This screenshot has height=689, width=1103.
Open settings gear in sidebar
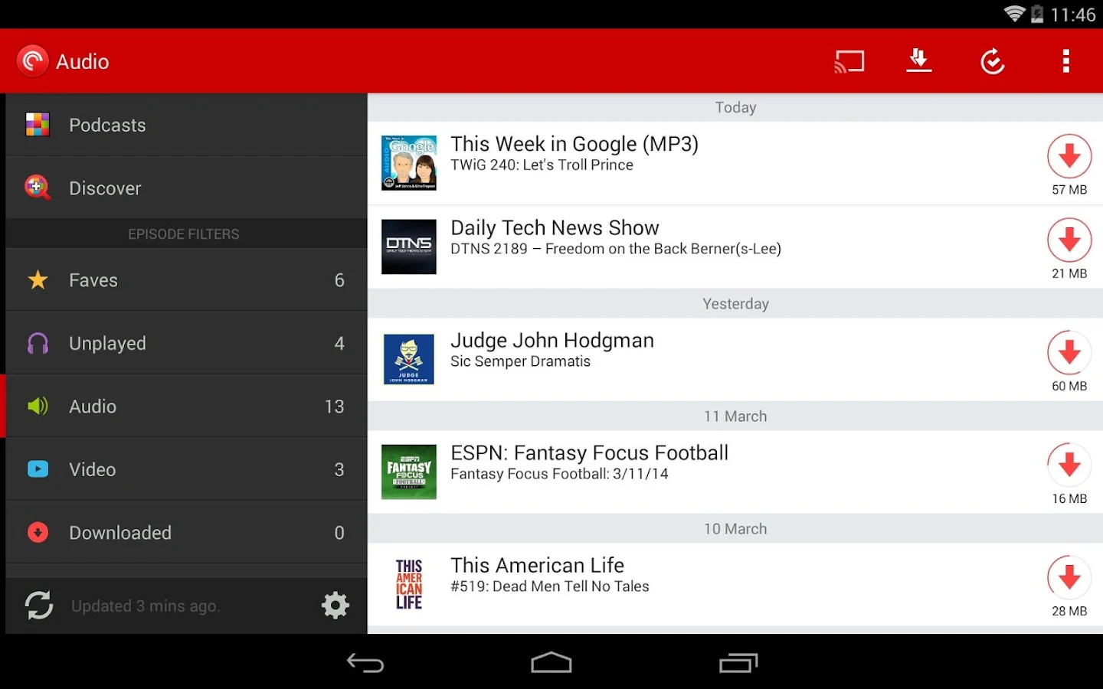click(x=335, y=606)
